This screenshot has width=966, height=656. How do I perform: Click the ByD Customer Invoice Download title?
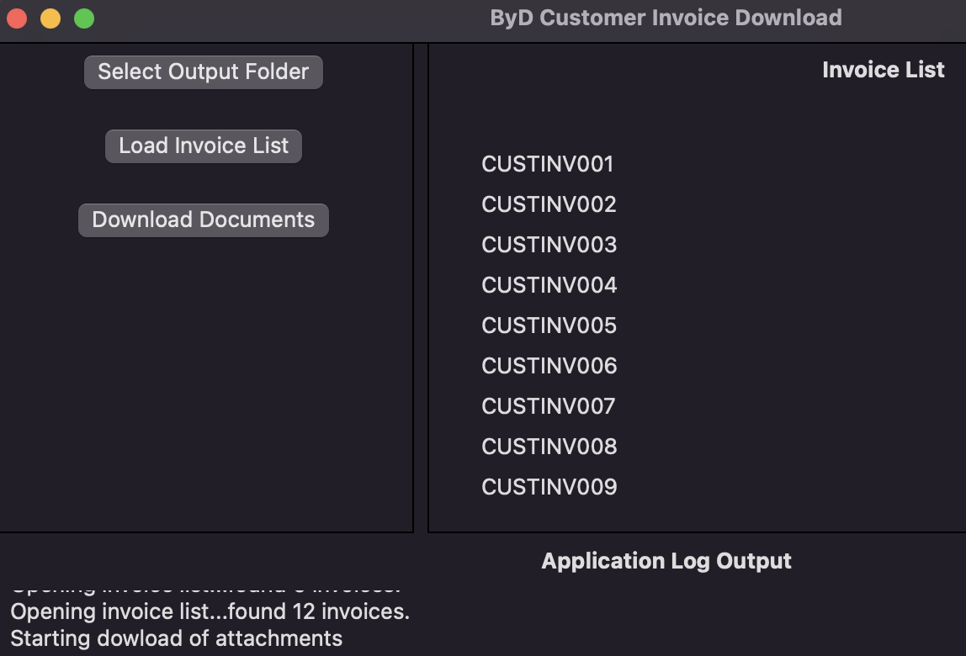(666, 18)
